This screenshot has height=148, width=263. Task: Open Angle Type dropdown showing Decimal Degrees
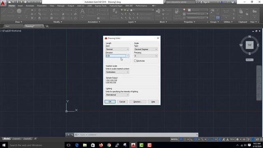click(146, 49)
